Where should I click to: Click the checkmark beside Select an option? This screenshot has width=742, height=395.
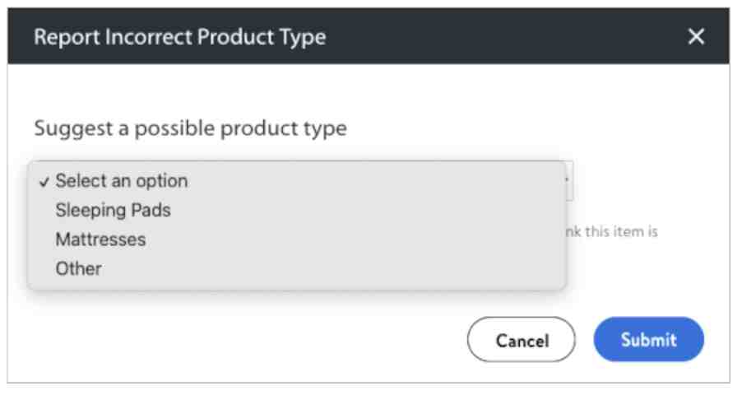[44, 182]
